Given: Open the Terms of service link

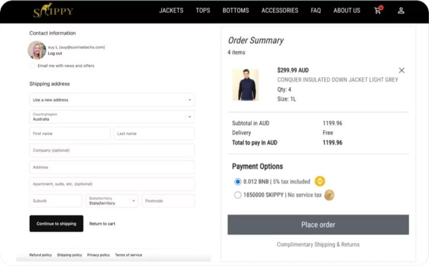Looking at the screenshot, I should point(129,255).
